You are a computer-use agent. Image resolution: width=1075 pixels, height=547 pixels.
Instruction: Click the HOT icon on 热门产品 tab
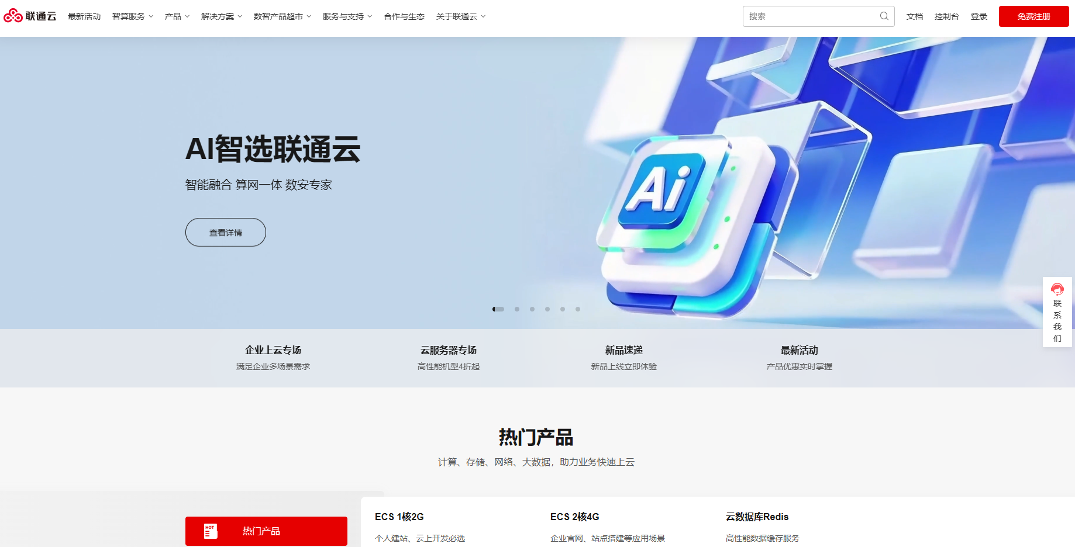click(210, 531)
